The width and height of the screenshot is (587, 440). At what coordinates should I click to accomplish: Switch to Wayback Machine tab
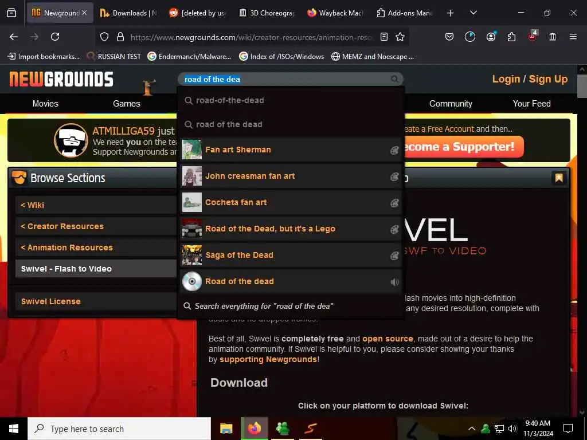[x=335, y=13]
